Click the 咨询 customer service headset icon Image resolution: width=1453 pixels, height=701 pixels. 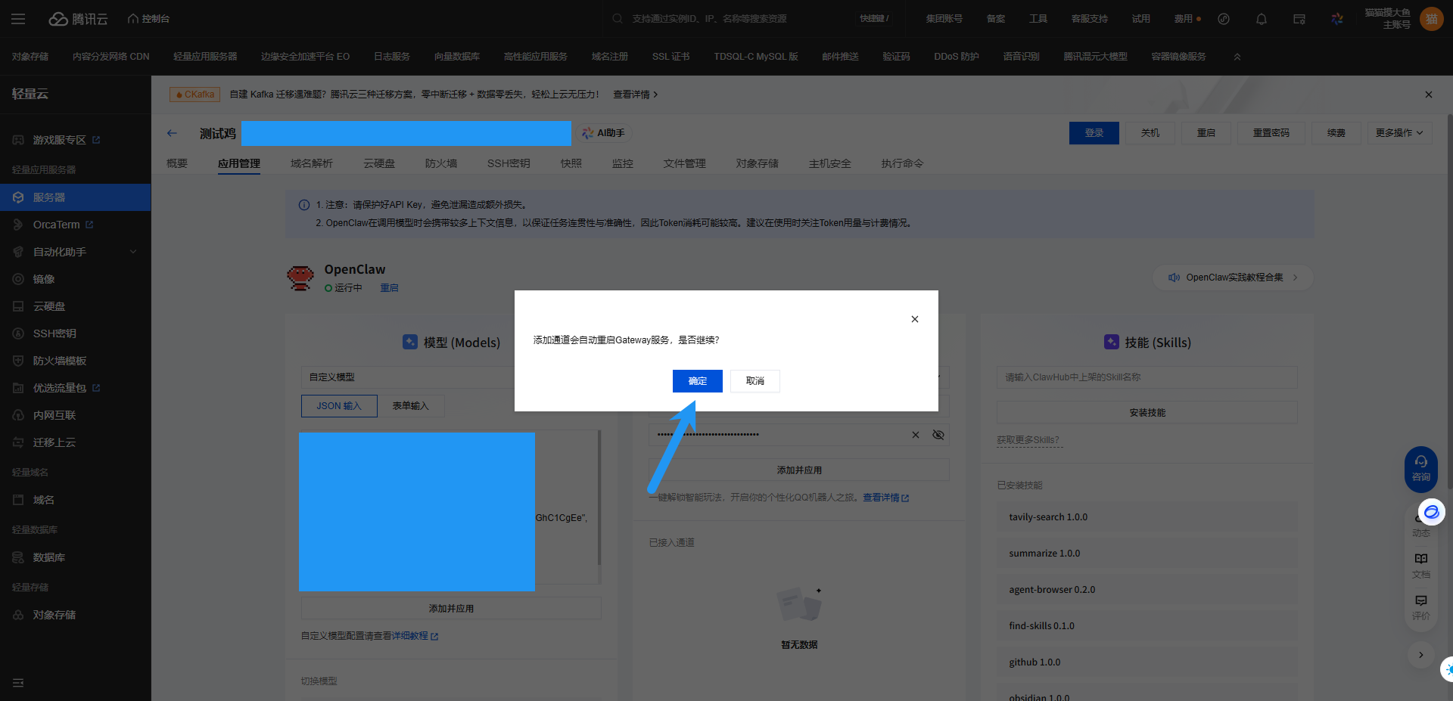point(1420,468)
